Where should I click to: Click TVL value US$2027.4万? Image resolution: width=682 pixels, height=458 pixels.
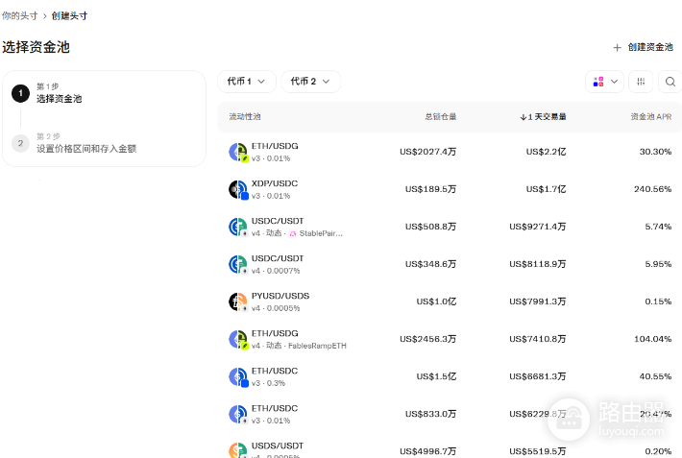pyautogui.click(x=428, y=152)
